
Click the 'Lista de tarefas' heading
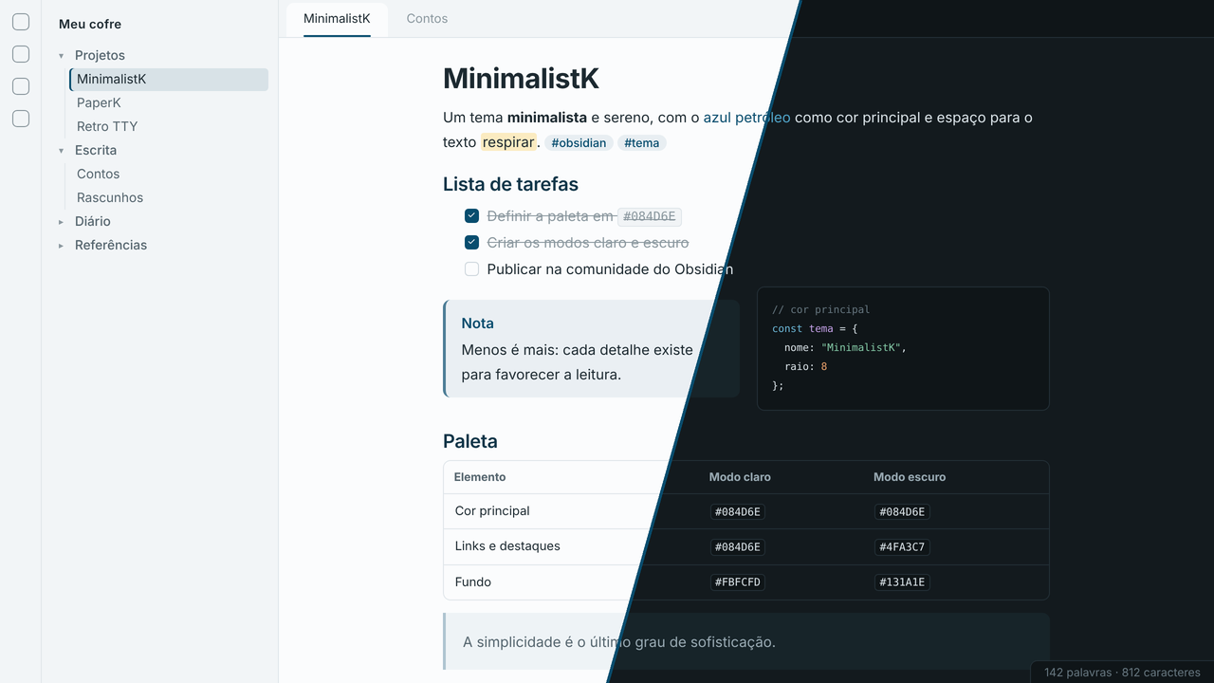point(510,184)
